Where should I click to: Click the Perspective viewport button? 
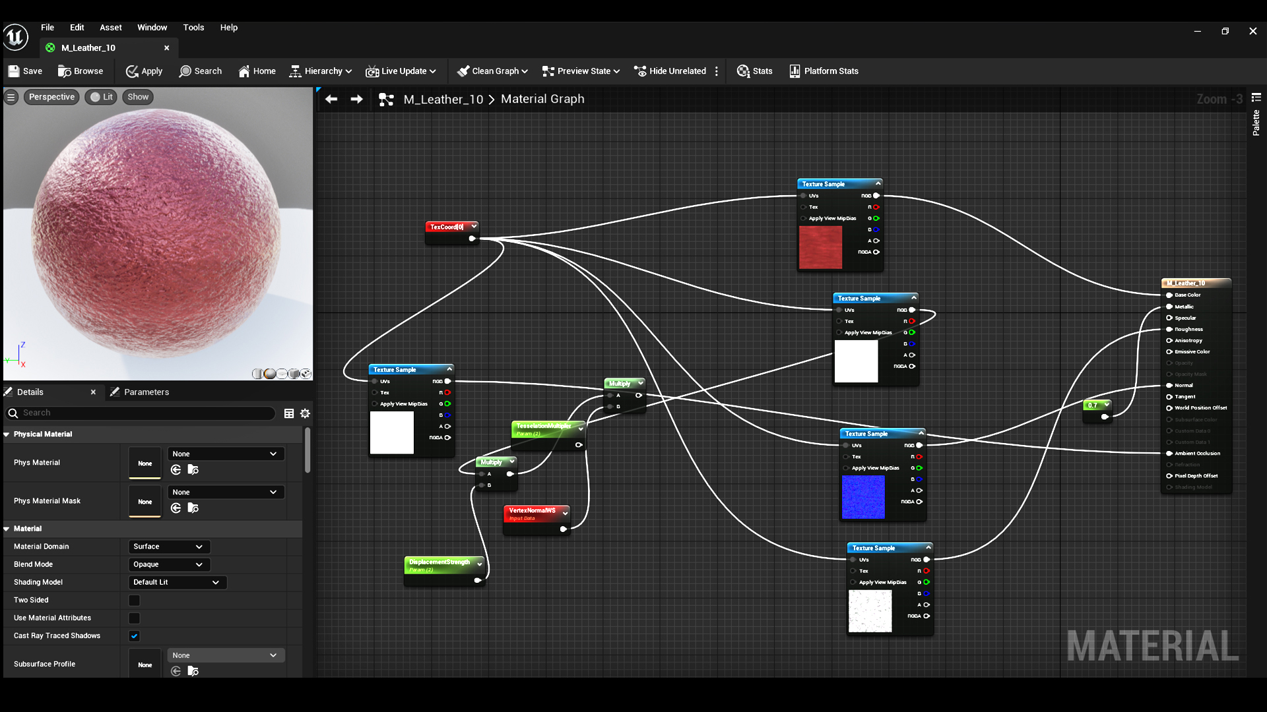pyautogui.click(x=51, y=97)
